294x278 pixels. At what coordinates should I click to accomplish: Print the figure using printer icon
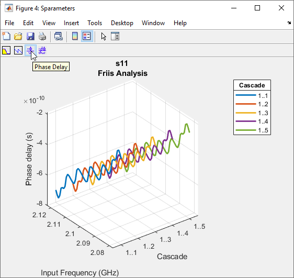tap(42, 36)
